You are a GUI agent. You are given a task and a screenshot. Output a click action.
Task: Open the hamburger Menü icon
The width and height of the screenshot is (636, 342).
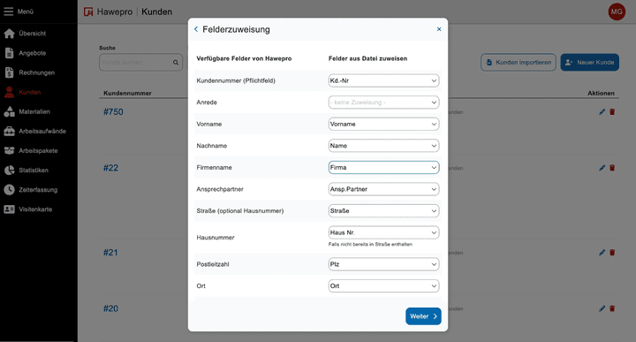(9, 11)
